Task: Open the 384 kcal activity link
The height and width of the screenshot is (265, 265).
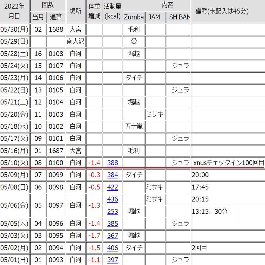Action: coord(112,175)
